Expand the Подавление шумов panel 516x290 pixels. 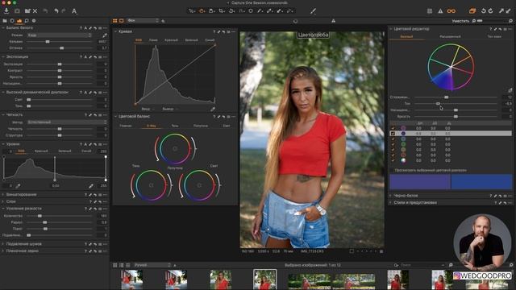point(3,244)
